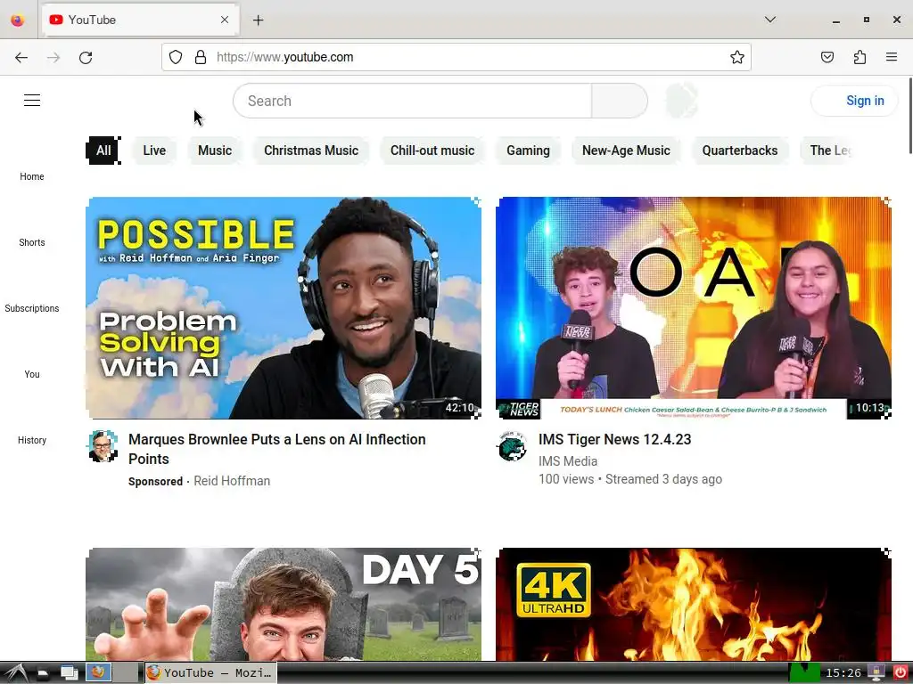Open the 4K UltraHD fireplace video
913x684 pixels.
pos(694,604)
